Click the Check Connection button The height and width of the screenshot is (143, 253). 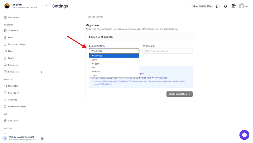[179, 94]
